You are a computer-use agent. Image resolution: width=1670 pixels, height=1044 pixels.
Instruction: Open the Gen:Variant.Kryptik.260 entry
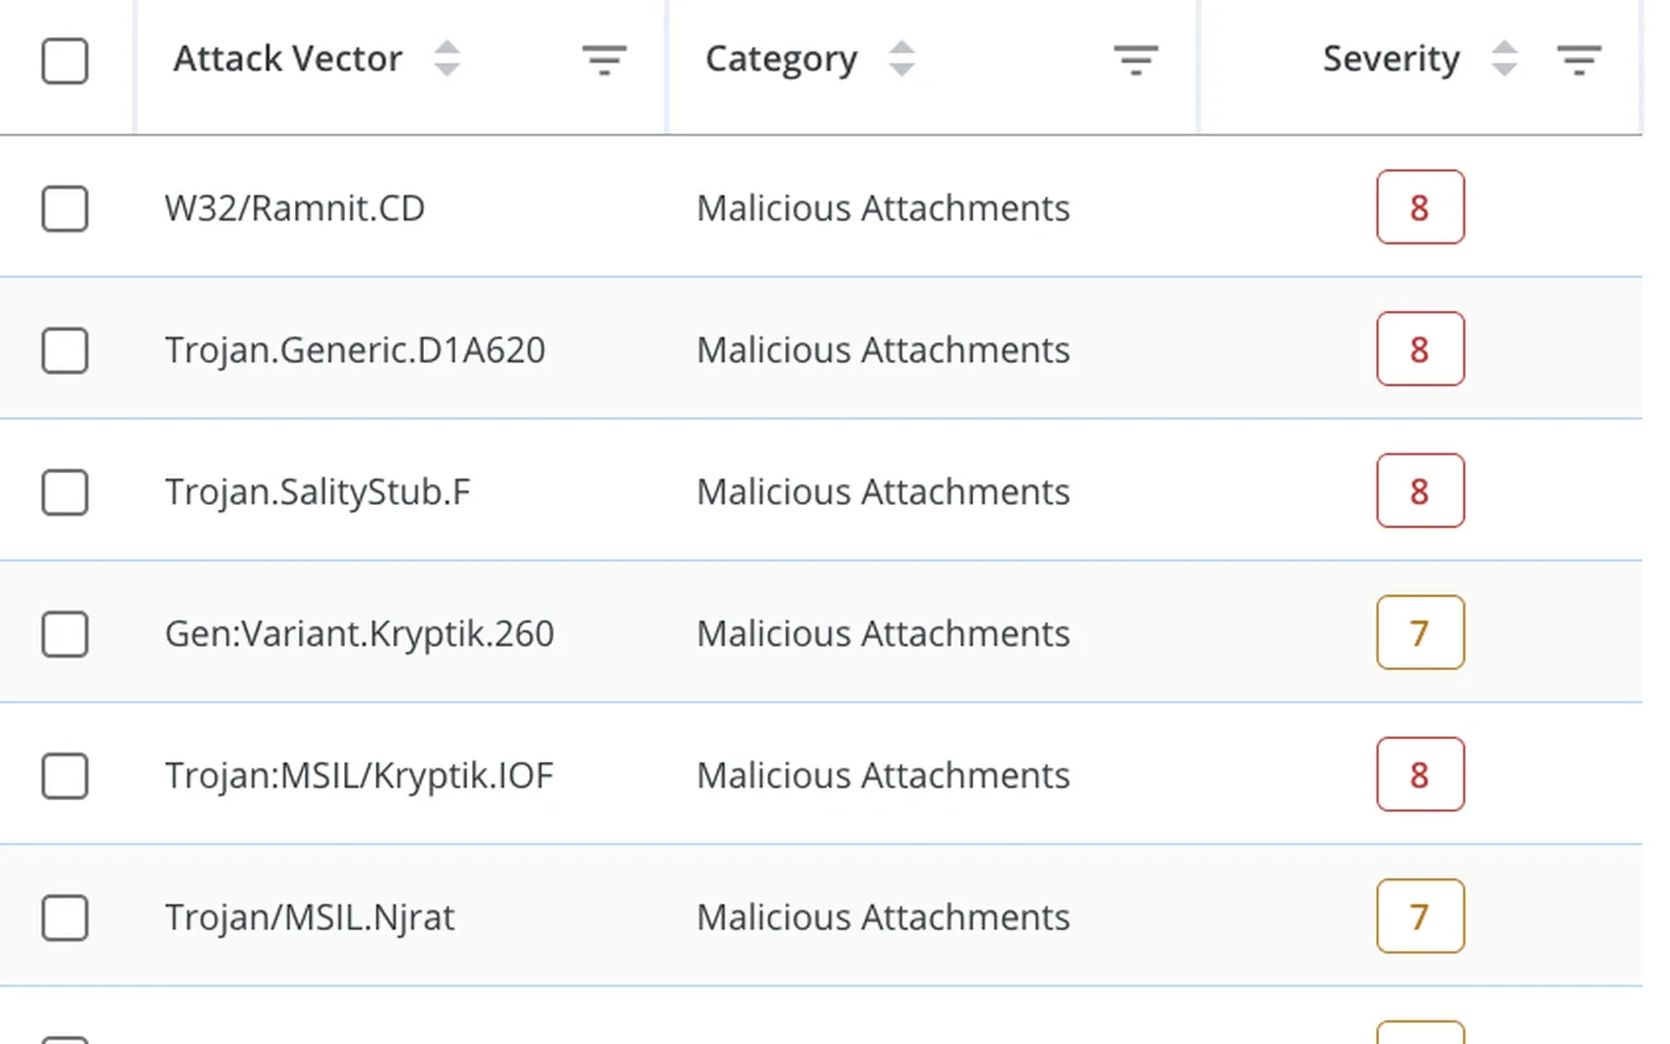pyautogui.click(x=359, y=635)
